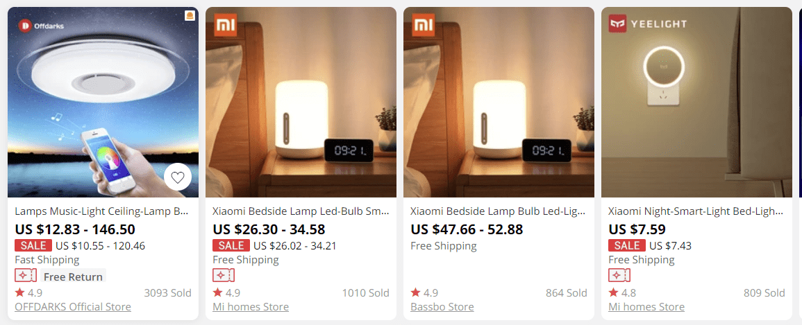Click coupon icon on $26.30 Xiaomi Bedside Lamp

click(224, 276)
